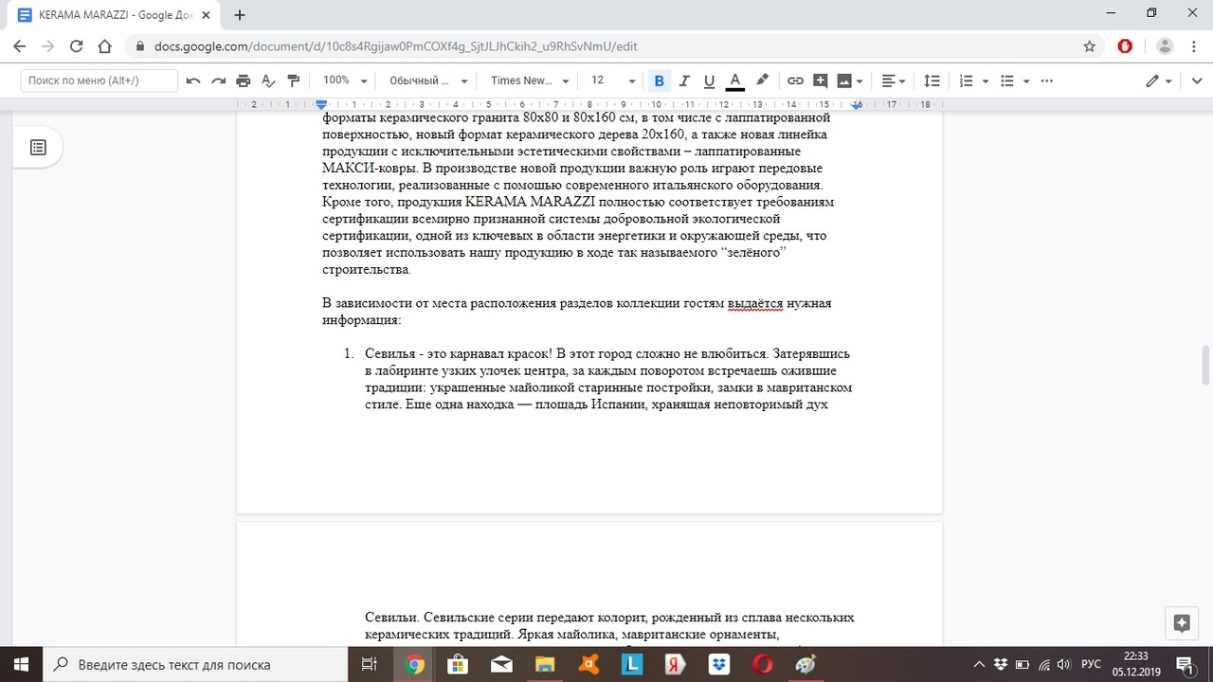Viewport: 1213px width, 682px height.
Task: Open Windows Task View
Action: (369, 664)
